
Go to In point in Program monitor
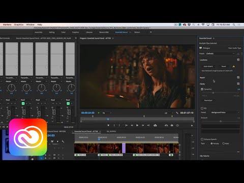[126, 126]
